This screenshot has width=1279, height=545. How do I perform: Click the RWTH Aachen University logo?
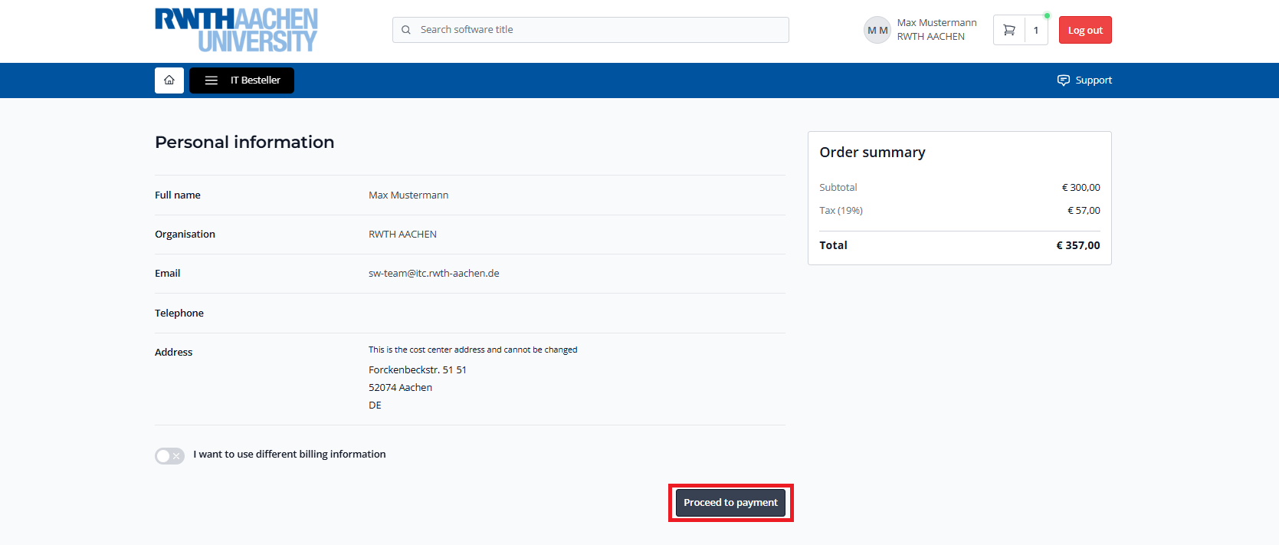point(236,31)
